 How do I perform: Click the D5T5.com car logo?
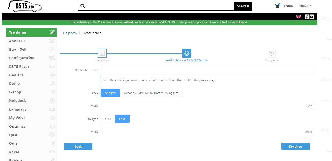click(x=25, y=6)
